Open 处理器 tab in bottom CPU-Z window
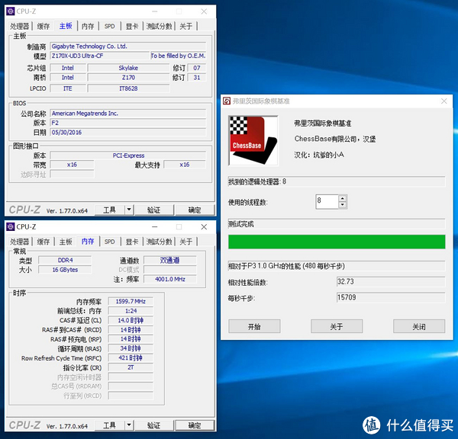The image size is (458, 439). pyautogui.click(x=20, y=242)
